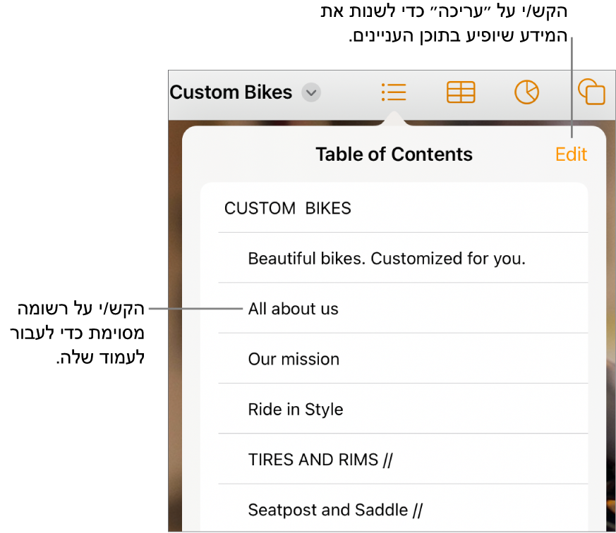Tap the bulleted list icon above the popover
Screen dimensions: 616x533
(394, 92)
